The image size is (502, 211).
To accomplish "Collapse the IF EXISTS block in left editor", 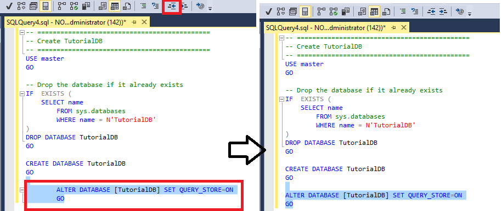I will 22,94.
